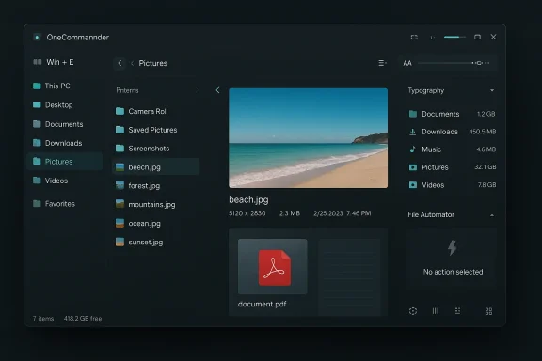
Task: Click the document.pdf file label
Action: pyautogui.click(x=262, y=304)
